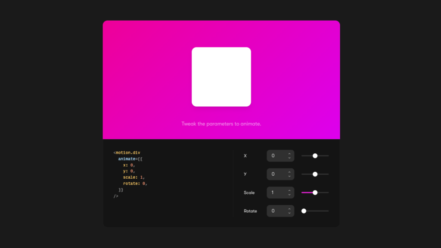Decrease the Rotate value using the stepper
This screenshot has height=248, width=441.
tap(289, 213)
